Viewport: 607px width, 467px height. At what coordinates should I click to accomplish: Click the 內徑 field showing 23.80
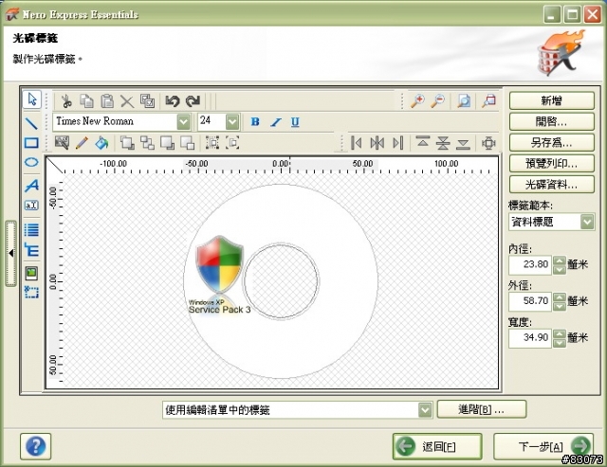tap(530, 265)
